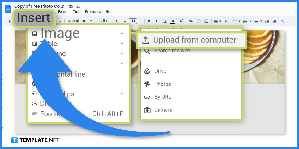This screenshot has height=149, width=299.
Task: Underline the selected text
Action: coord(165,21)
